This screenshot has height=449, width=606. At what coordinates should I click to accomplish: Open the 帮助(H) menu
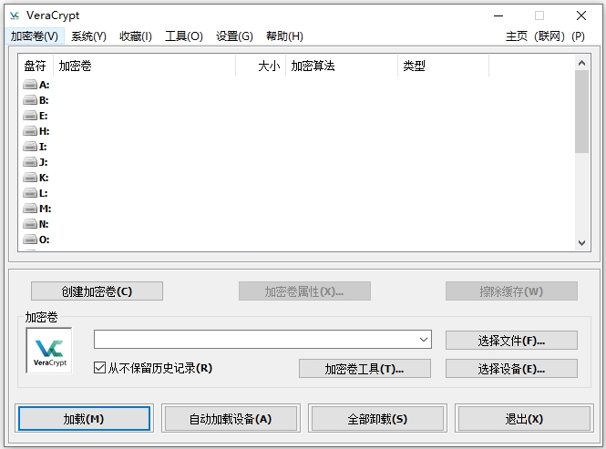point(285,36)
